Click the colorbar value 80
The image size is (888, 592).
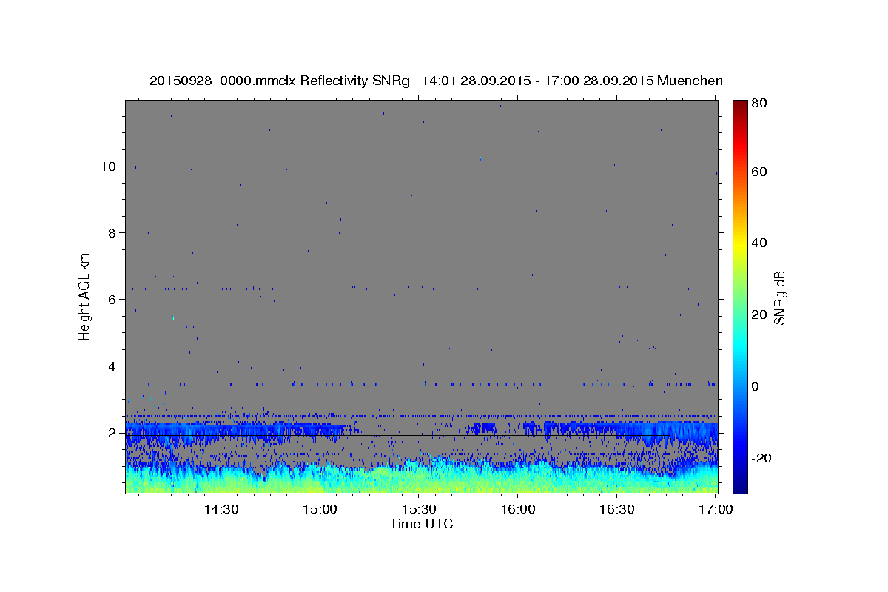pos(760,103)
